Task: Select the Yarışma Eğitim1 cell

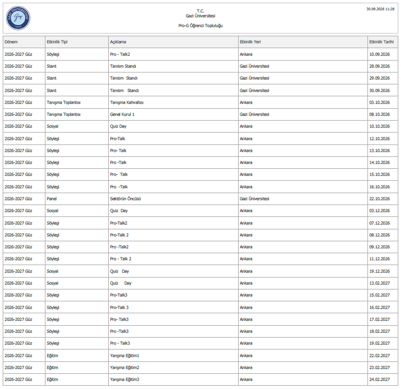Action: click(x=173, y=355)
